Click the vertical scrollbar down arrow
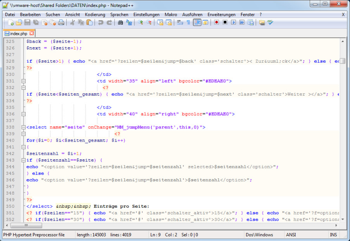Image resolution: width=350 pixels, height=241 pixels. pos(343,219)
